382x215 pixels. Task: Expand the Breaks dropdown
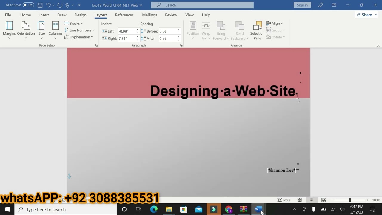tap(74, 23)
